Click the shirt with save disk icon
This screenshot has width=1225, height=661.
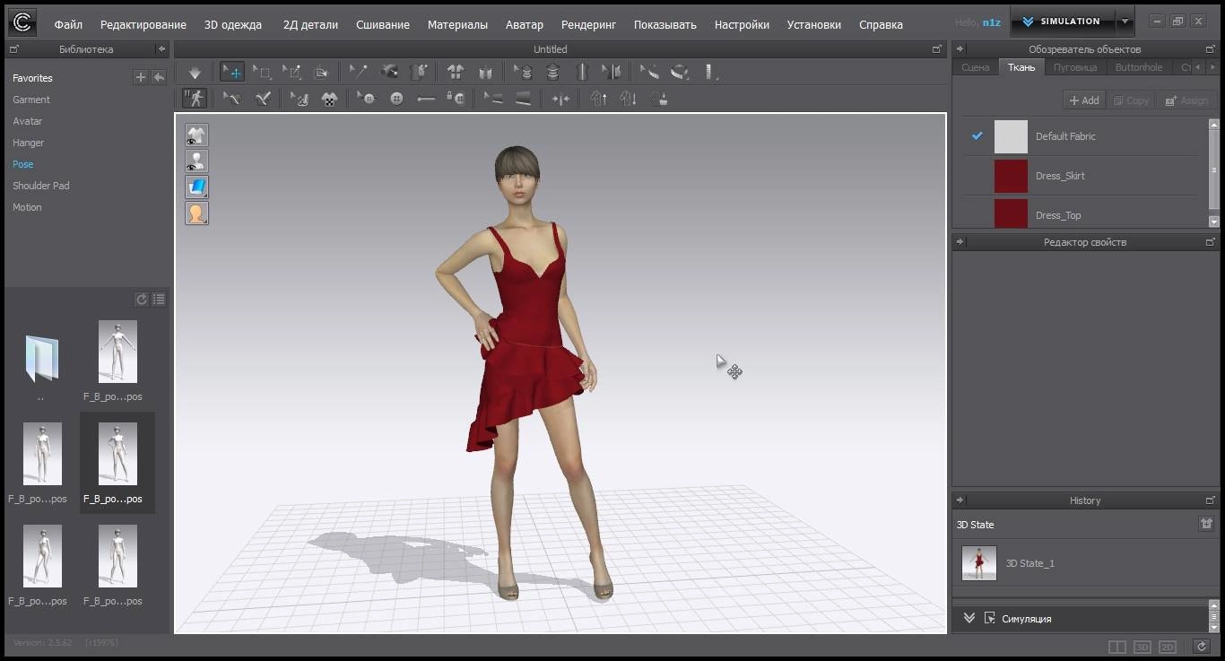(x=658, y=99)
